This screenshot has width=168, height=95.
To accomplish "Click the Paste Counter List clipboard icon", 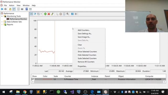I will [61, 14].
